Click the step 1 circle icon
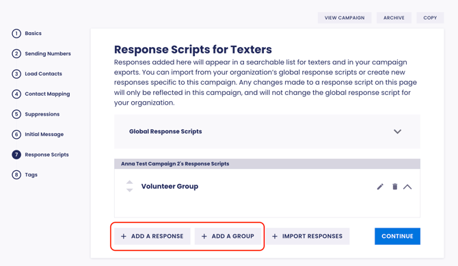 point(16,34)
